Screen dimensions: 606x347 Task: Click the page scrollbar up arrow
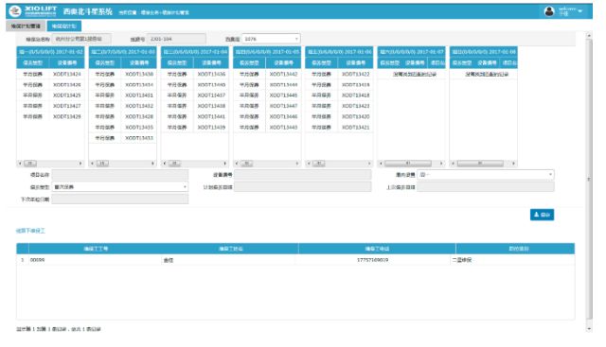click(x=589, y=36)
